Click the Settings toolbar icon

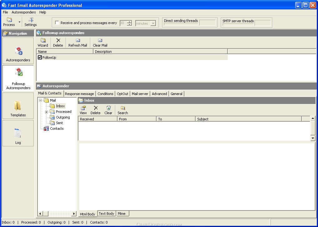(x=31, y=20)
